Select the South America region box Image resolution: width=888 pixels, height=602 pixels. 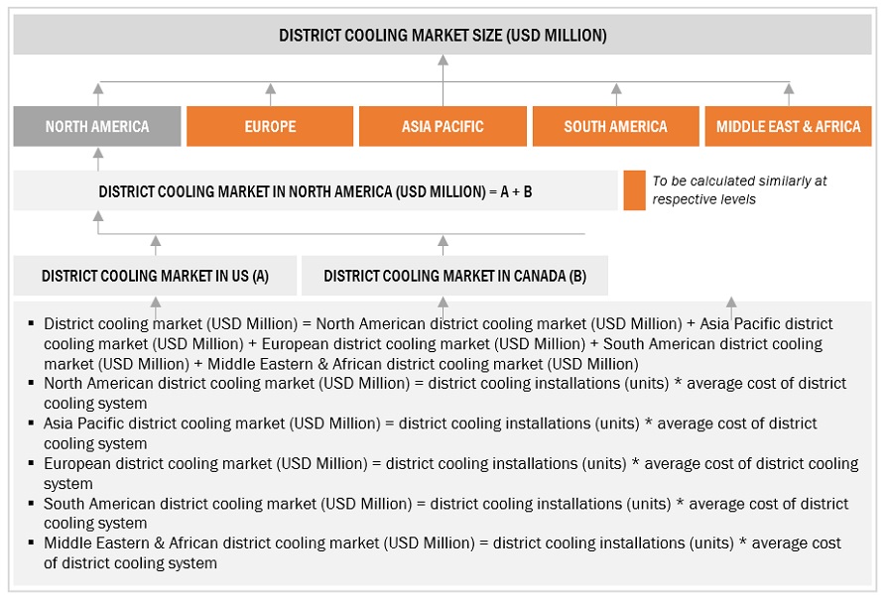point(615,127)
